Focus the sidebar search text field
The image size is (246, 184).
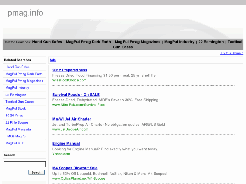25,164
